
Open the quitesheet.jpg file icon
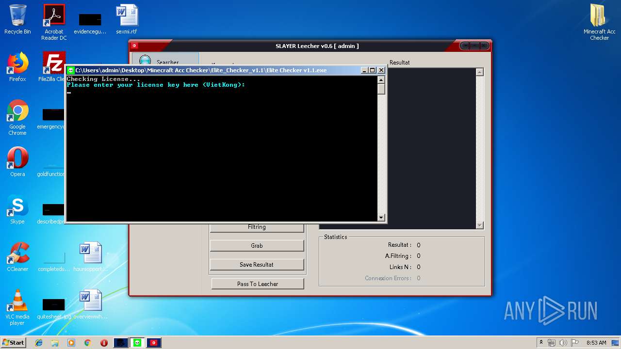tap(54, 307)
